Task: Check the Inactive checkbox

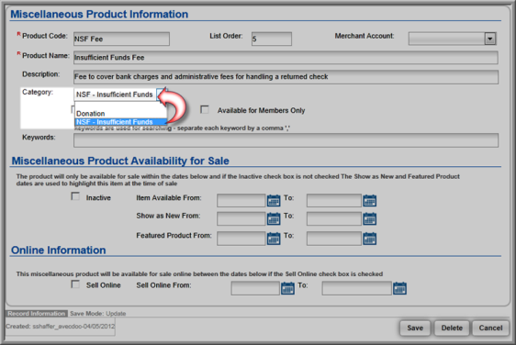Action: 75,196
